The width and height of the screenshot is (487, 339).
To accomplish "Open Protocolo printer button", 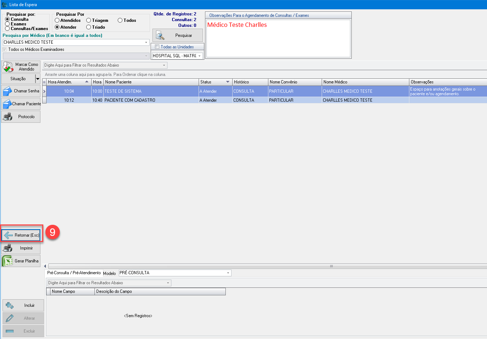I will tap(21, 117).
